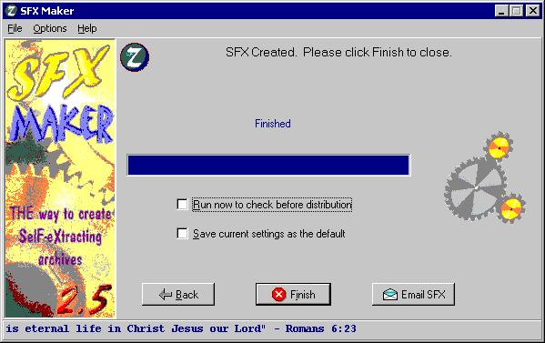Click the Romans 6:23 status bar text
The image size is (545, 343).
(181, 328)
